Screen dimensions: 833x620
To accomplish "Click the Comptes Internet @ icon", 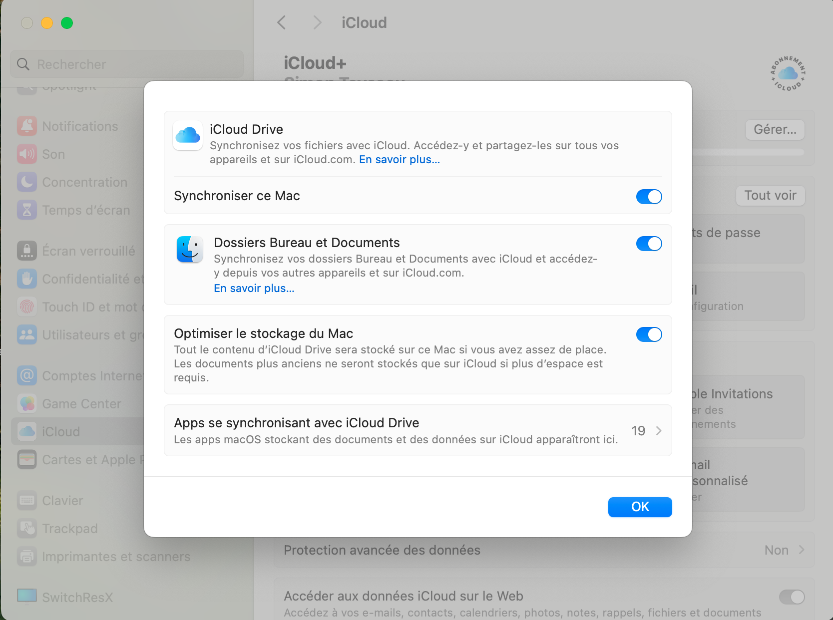I will tap(27, 375).
